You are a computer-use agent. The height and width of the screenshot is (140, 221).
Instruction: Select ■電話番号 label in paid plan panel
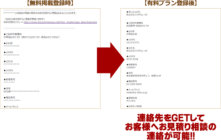point(132,81)
